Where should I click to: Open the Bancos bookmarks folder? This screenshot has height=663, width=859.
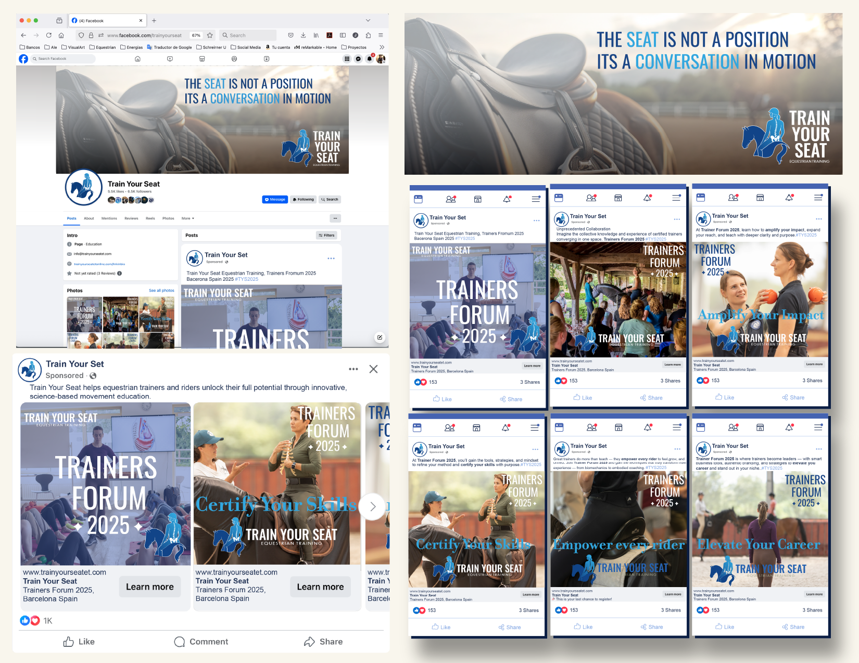click(30, 47)
